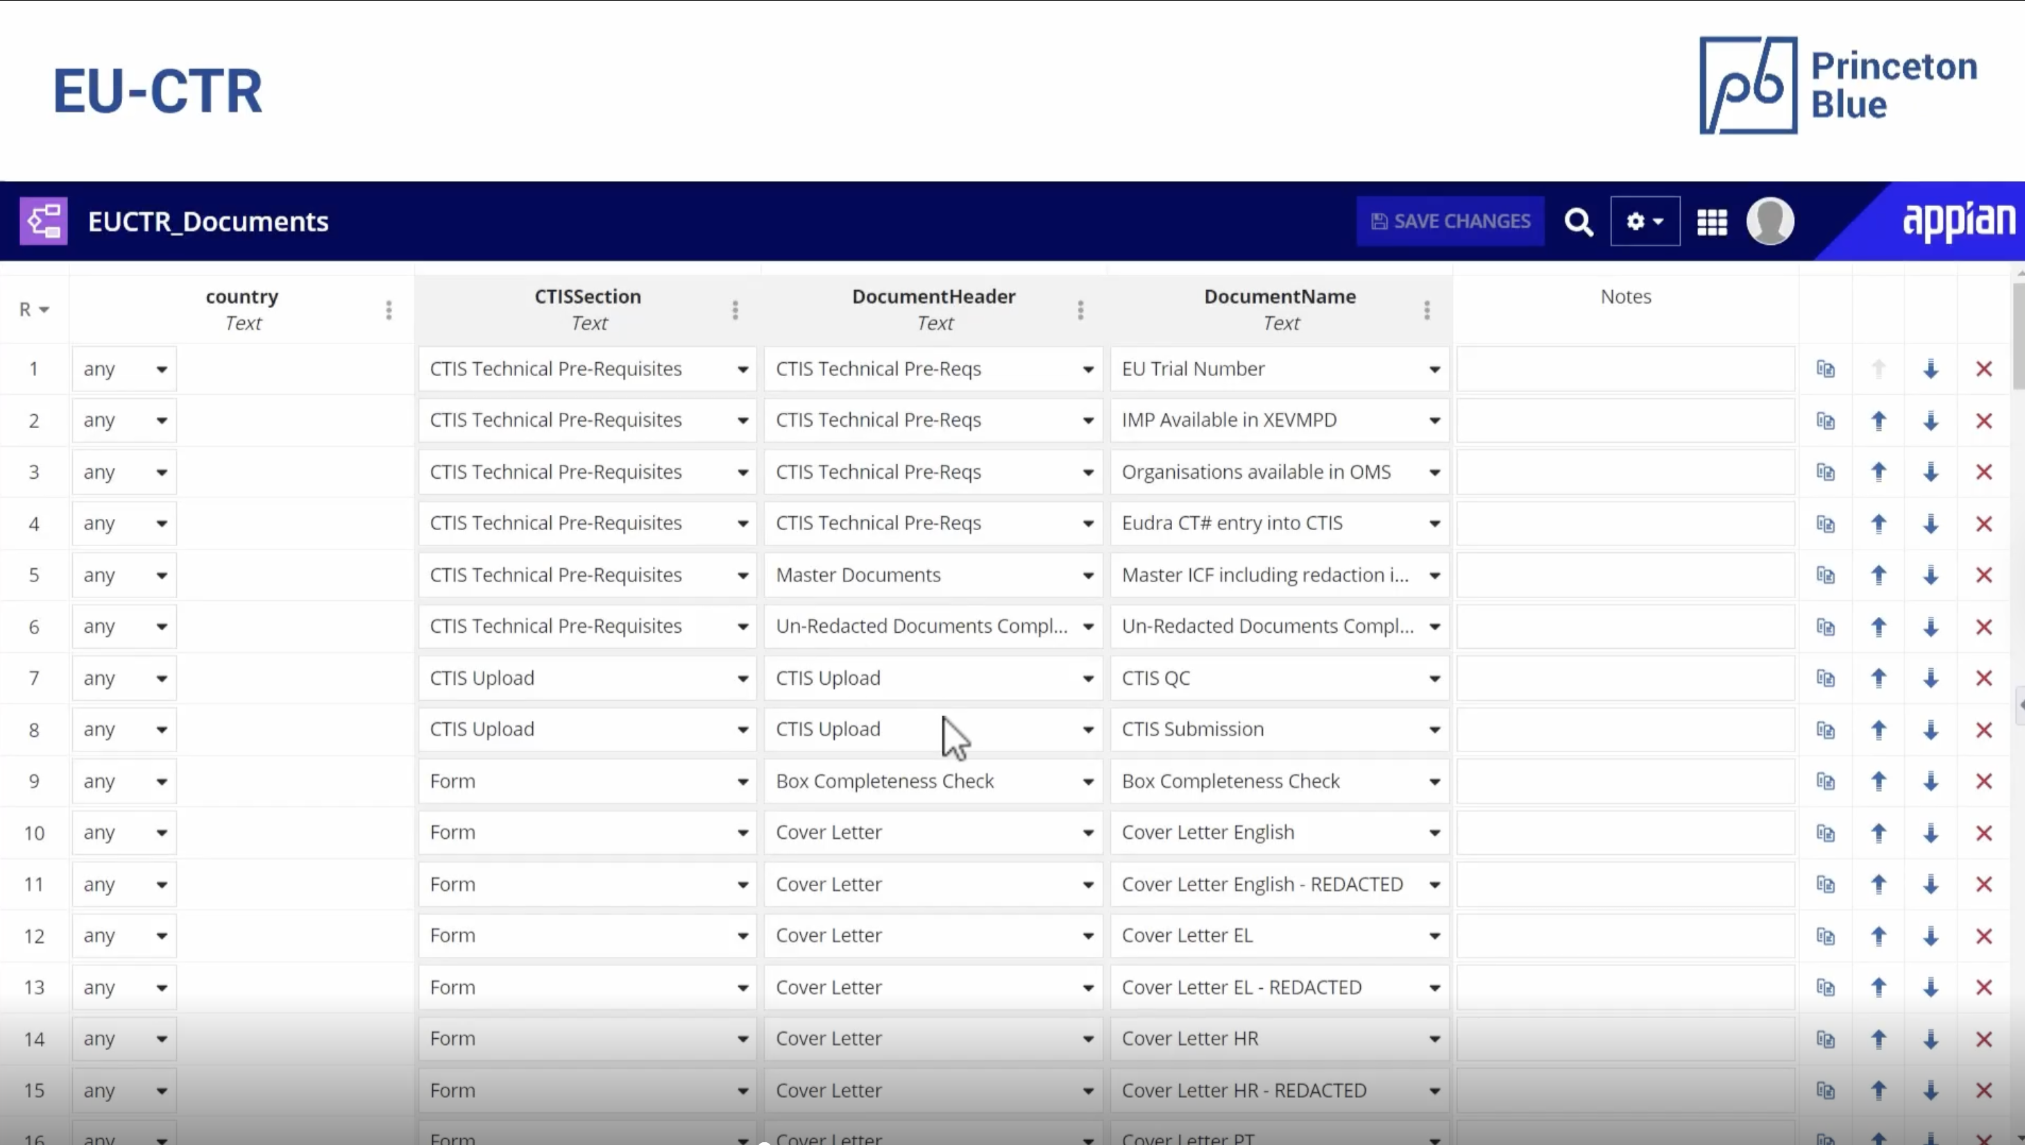Click the Notes field in row 4
Image resolution: width=2025 pixels, height=1145 pixels.
1625,524
